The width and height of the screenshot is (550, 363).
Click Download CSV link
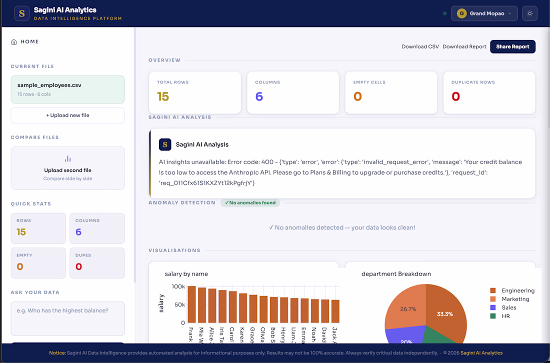coord(420,46)
